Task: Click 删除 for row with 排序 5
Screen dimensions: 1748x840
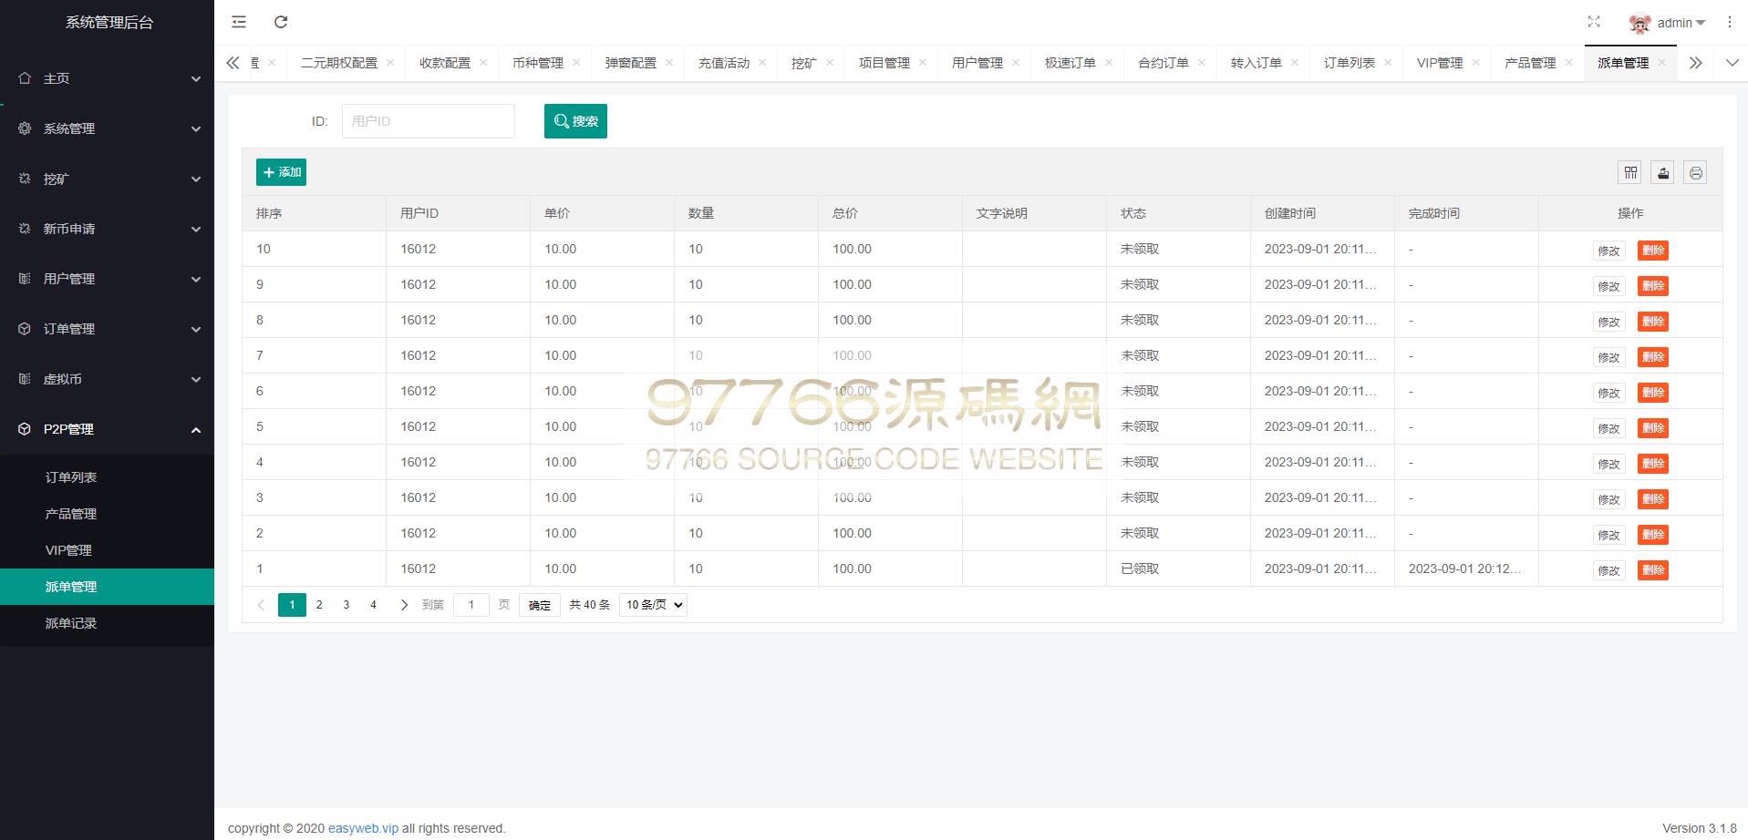Action: [1653, 428]
